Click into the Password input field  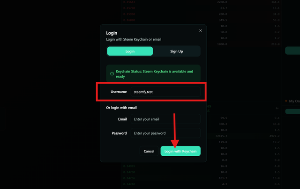165,133
